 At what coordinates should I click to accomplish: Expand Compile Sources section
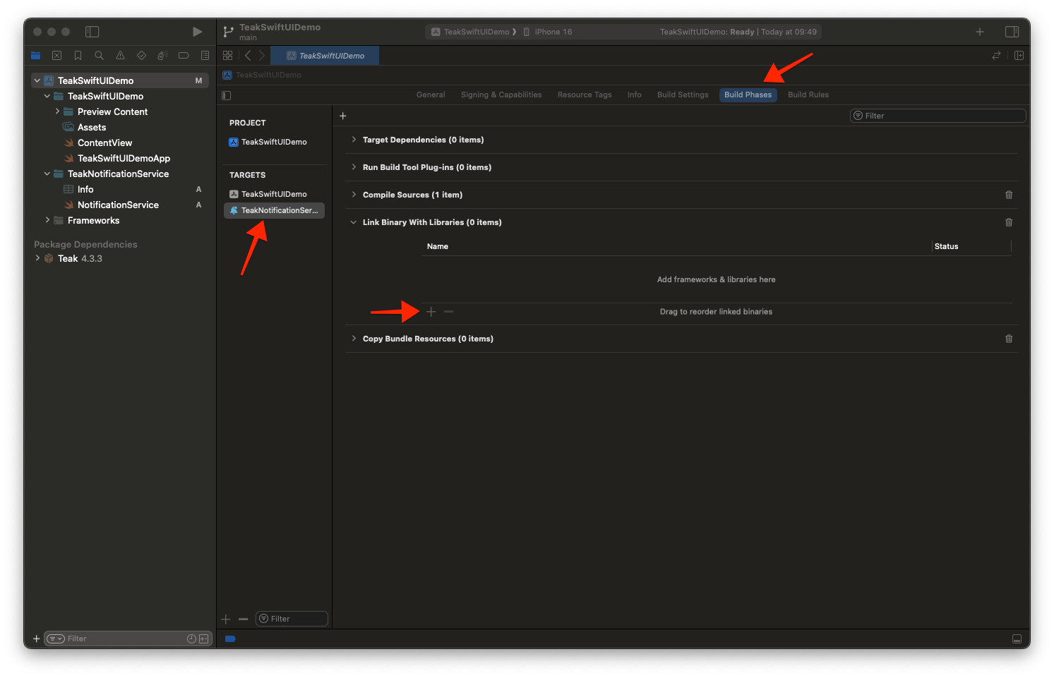(354, 195)
